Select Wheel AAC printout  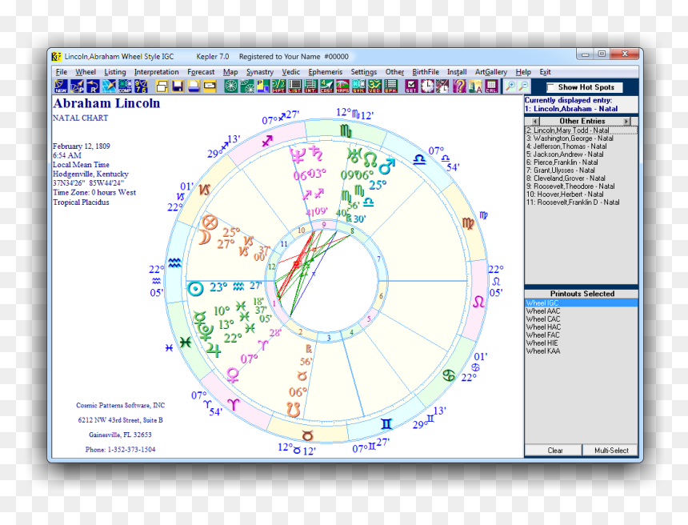click(581, 311)
